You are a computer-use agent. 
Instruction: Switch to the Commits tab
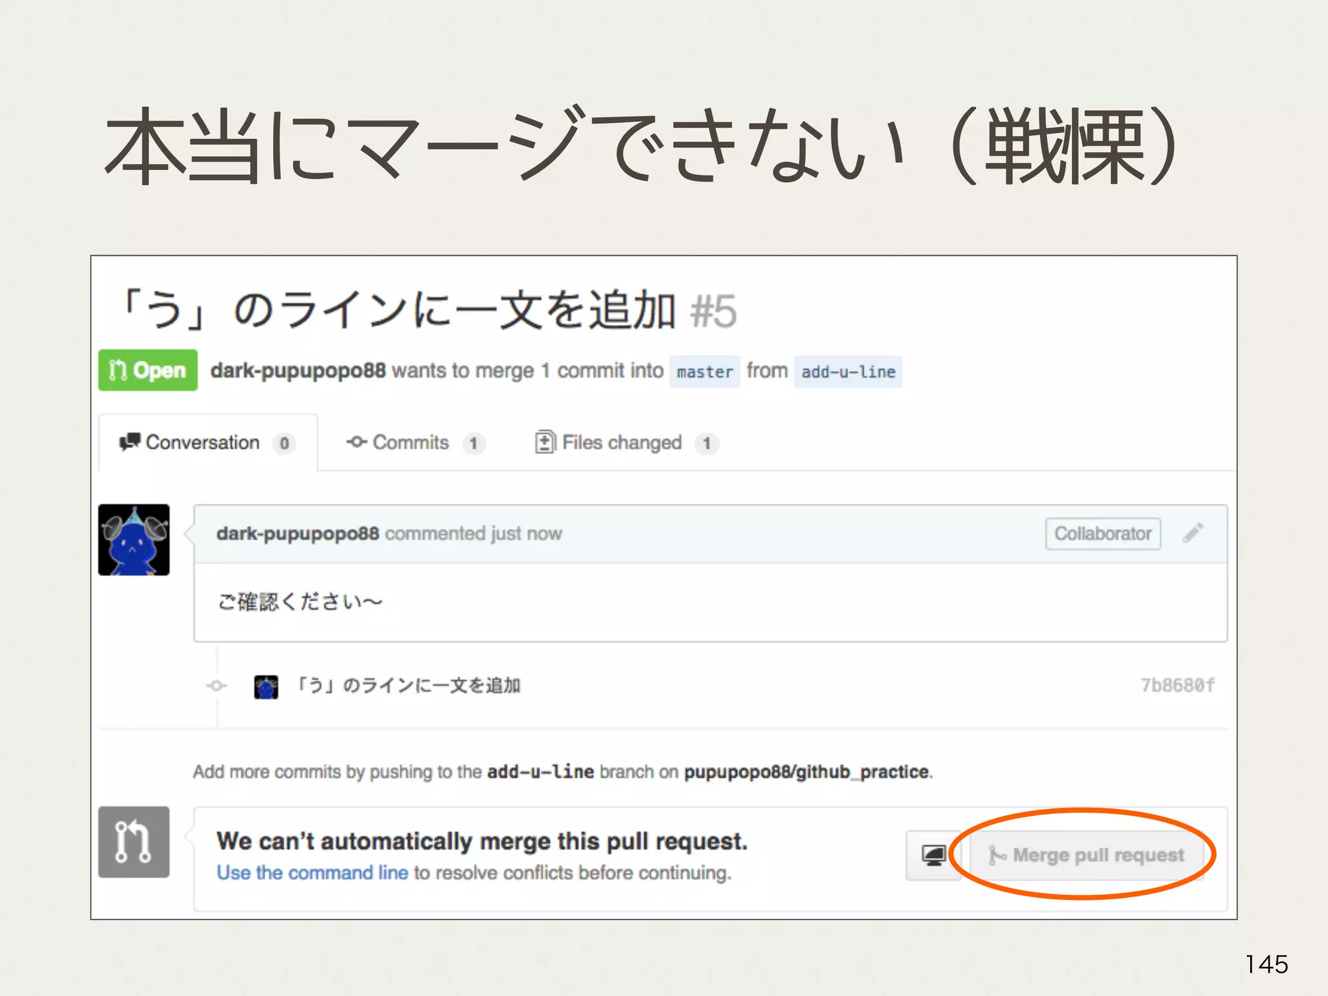point(410,443)
